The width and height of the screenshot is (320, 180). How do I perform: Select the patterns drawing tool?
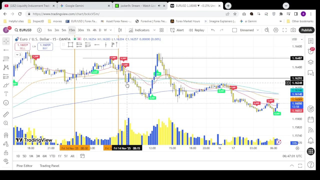click(6, 67)
